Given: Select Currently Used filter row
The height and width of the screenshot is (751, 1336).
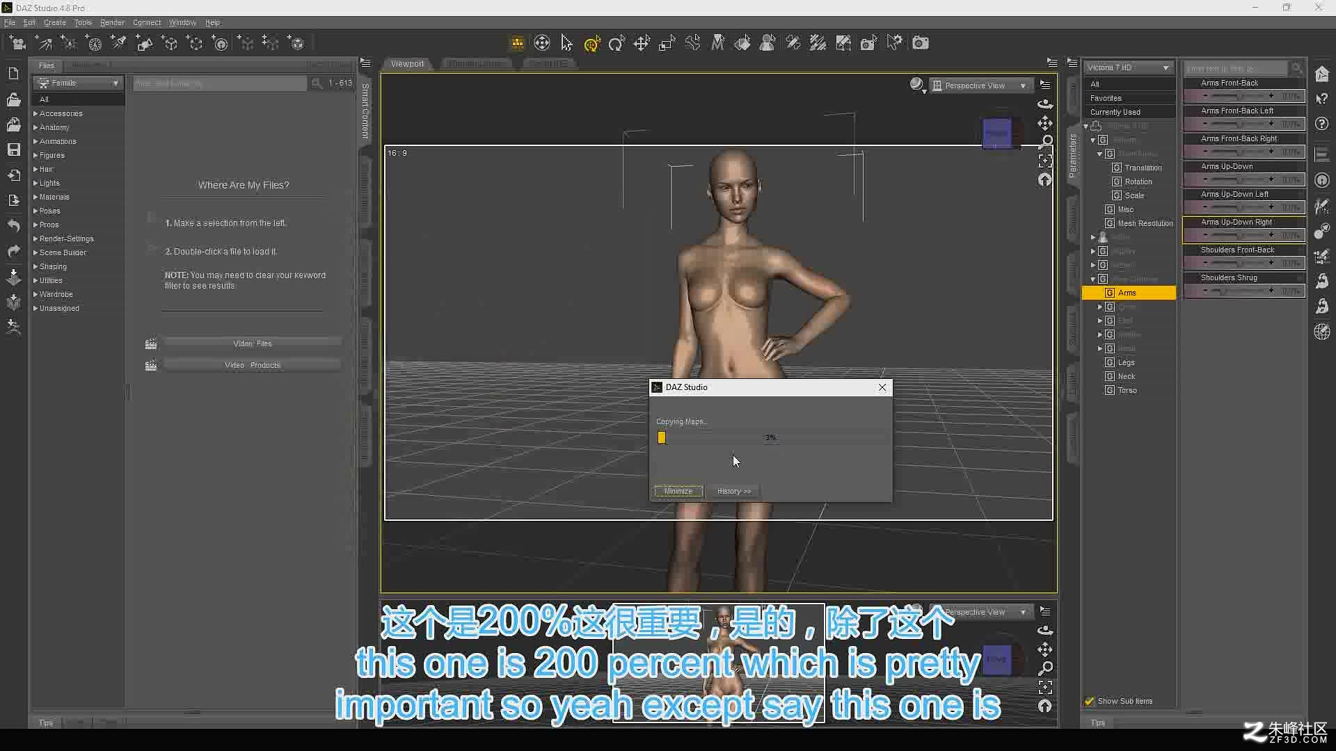Looking at the screenshot, I should tap(1129, 112).
